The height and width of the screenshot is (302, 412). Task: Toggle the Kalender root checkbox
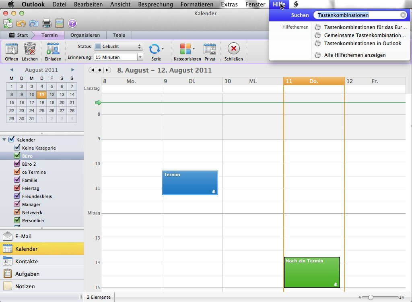11,139
